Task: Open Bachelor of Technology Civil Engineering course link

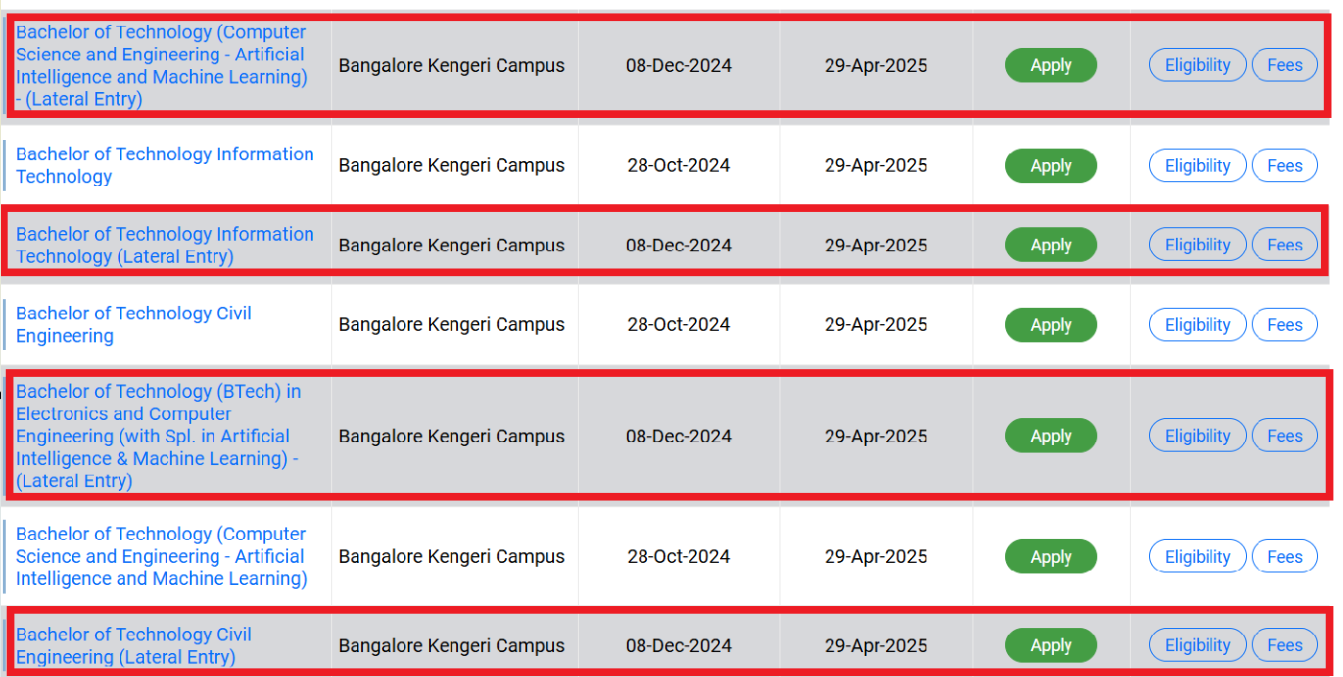Action: pos(132,324)
